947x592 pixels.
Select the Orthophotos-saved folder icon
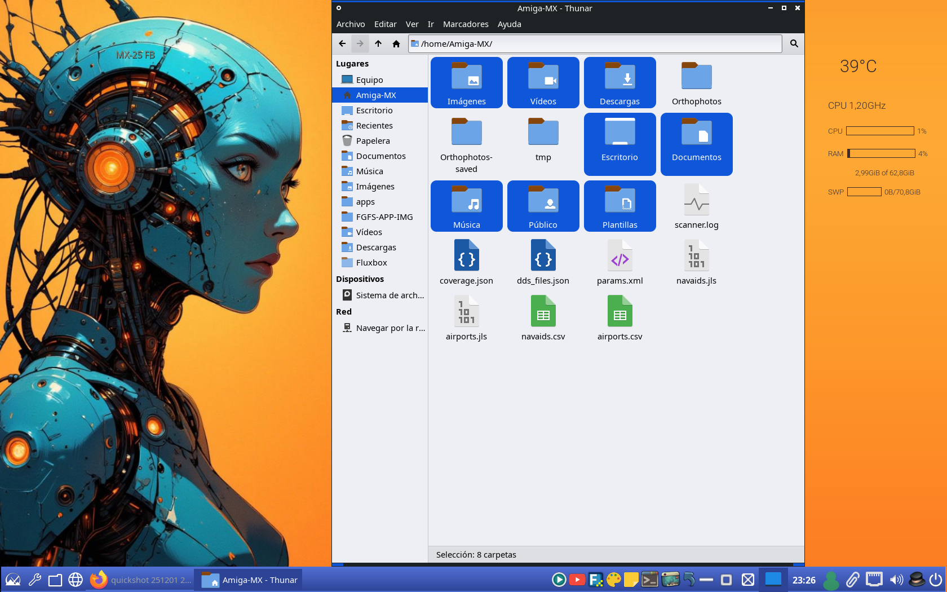[467, 132]
